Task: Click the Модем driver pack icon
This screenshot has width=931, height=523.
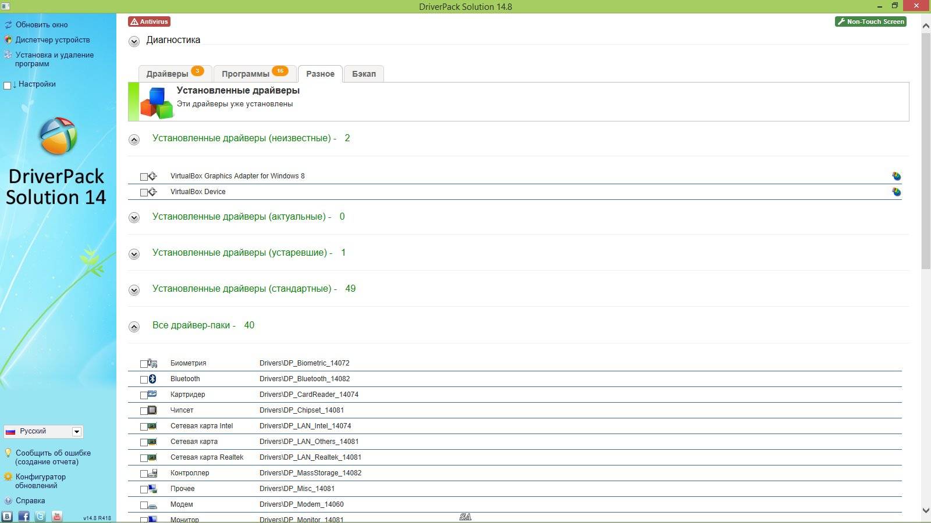Action: [152, 505]
